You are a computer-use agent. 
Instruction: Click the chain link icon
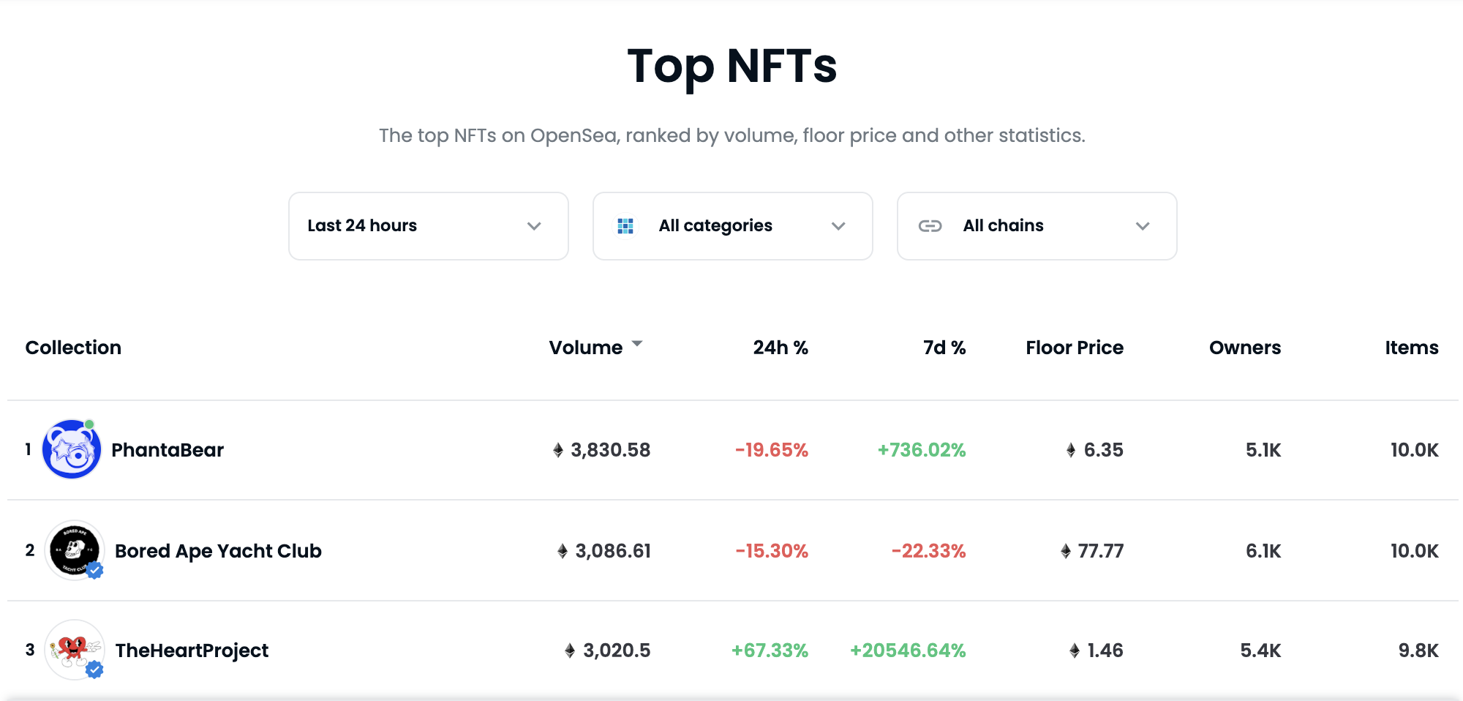930,226
